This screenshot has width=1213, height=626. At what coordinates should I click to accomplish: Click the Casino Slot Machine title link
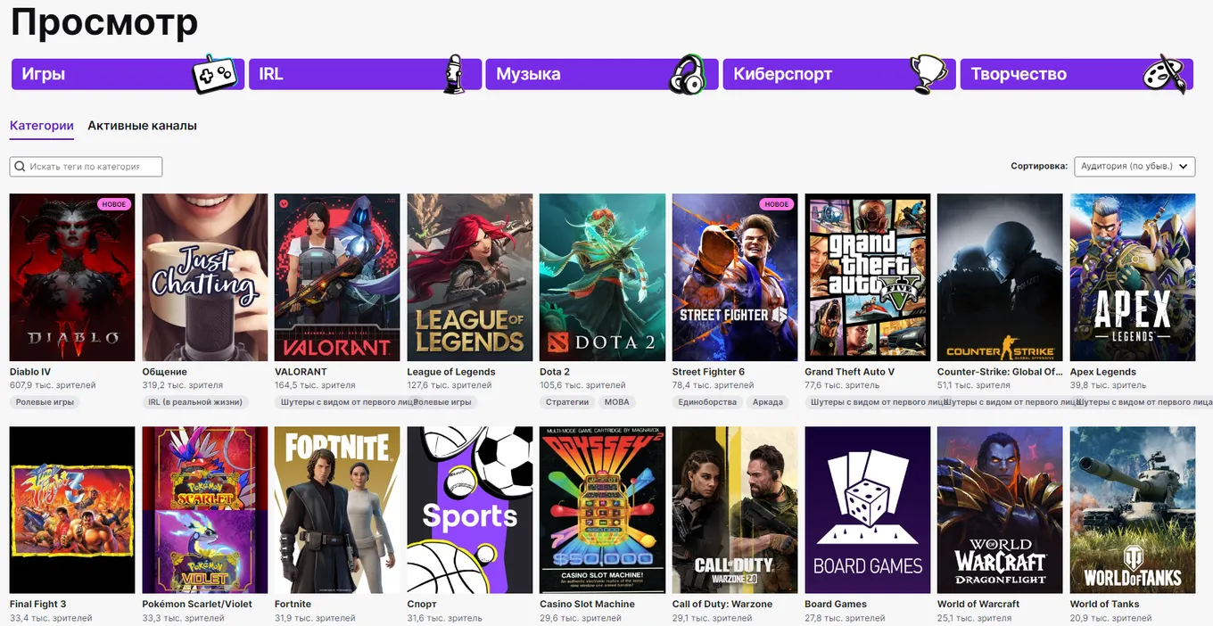(588, 605)
